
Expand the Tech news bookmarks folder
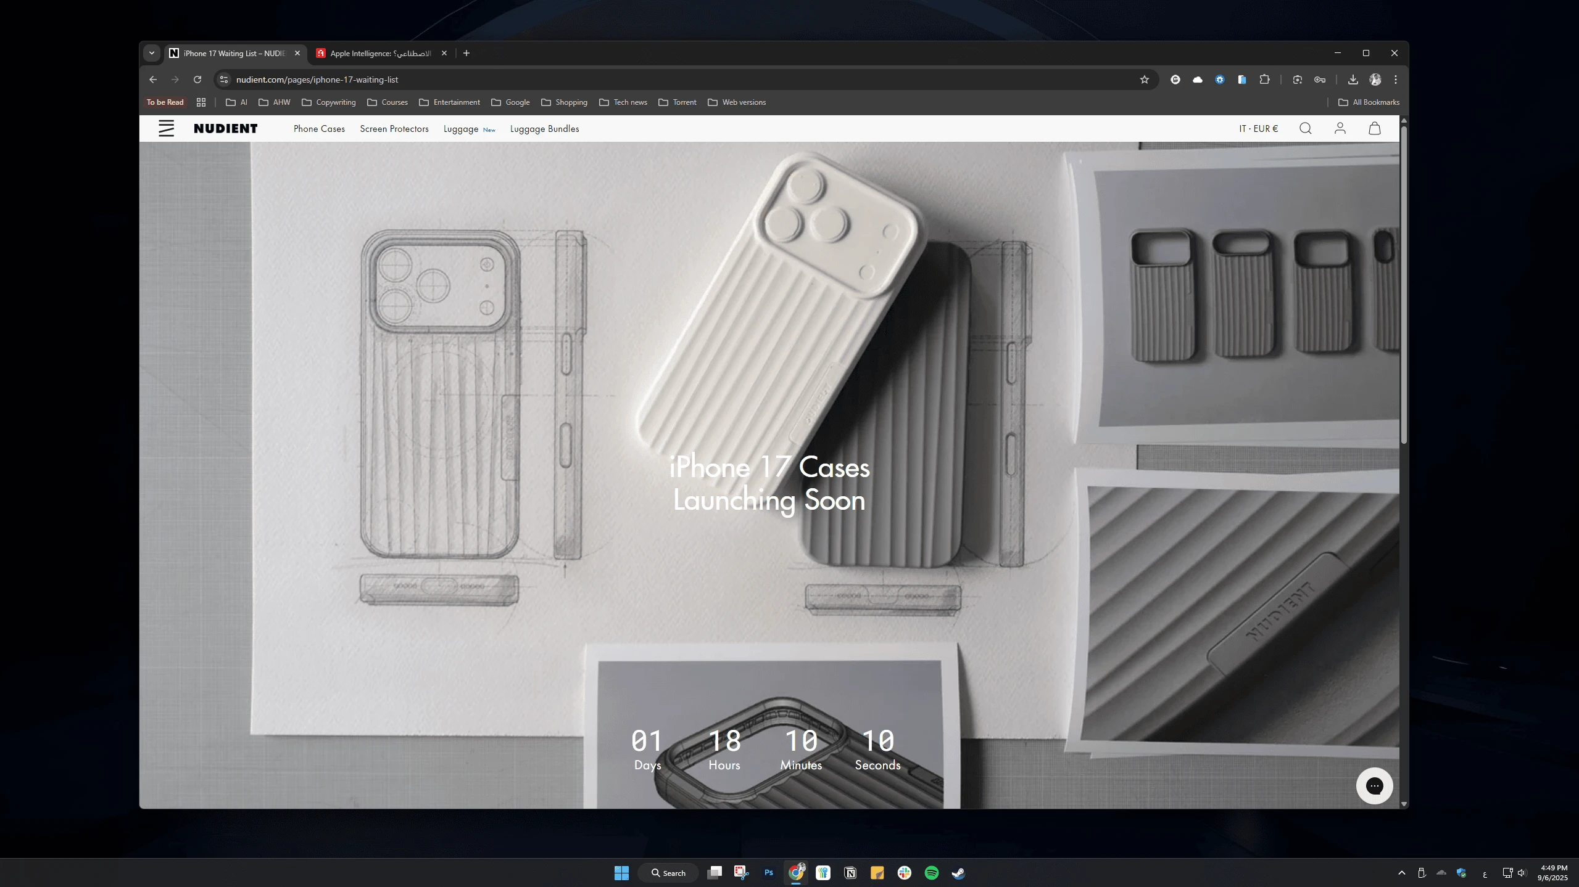(623, 102)
